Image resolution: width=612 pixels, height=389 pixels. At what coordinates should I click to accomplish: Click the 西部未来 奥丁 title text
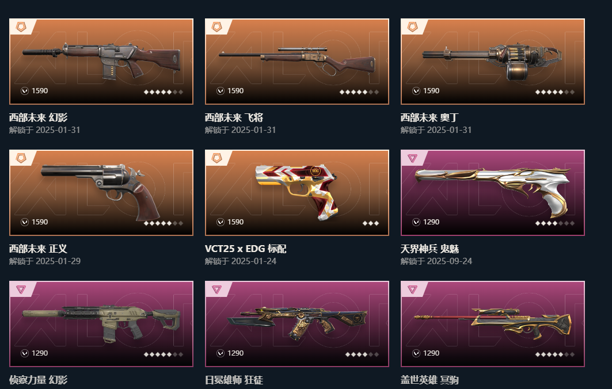tap(429, 117)
